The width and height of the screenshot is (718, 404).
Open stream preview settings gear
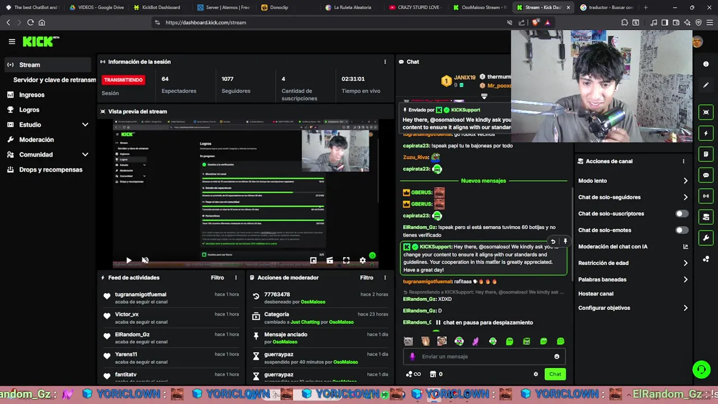coord(362,260)
